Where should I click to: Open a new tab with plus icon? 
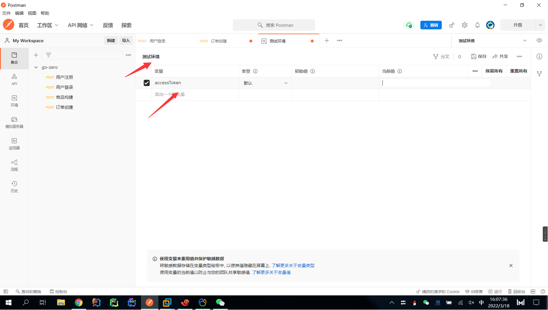[327, 41]
